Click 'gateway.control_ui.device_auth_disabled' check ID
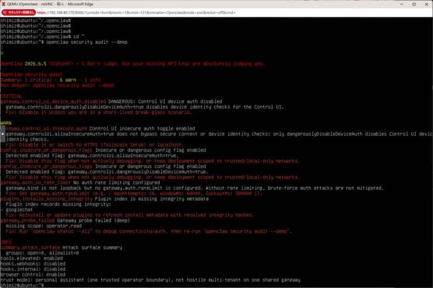The width and height of the screenshot is (433, 288). tap(53, 102)
